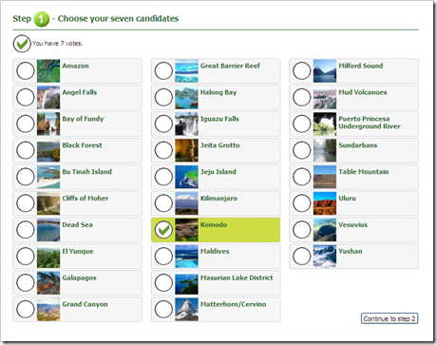Viewport: 437px width, 345px height.
Task: Click the Amazon label text
Action: pos(75,66)
